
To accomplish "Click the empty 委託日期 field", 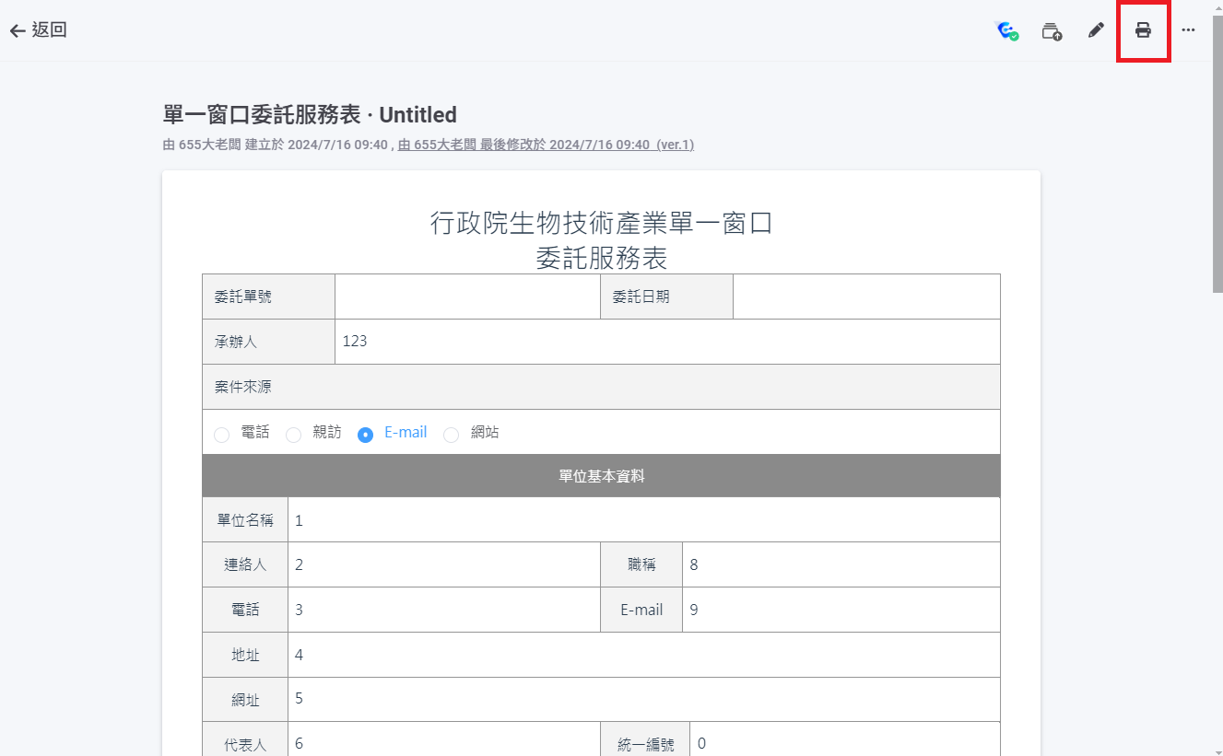I will (x=865, y=297).
